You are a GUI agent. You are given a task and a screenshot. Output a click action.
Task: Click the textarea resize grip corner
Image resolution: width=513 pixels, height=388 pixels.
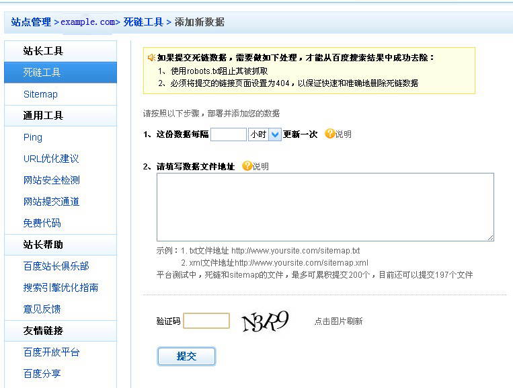(490, 238)
